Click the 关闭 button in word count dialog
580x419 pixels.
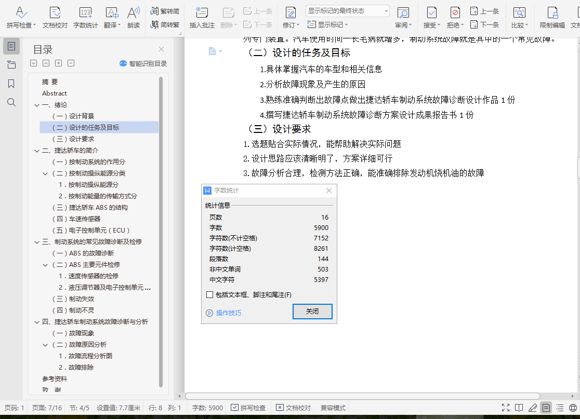312,312
